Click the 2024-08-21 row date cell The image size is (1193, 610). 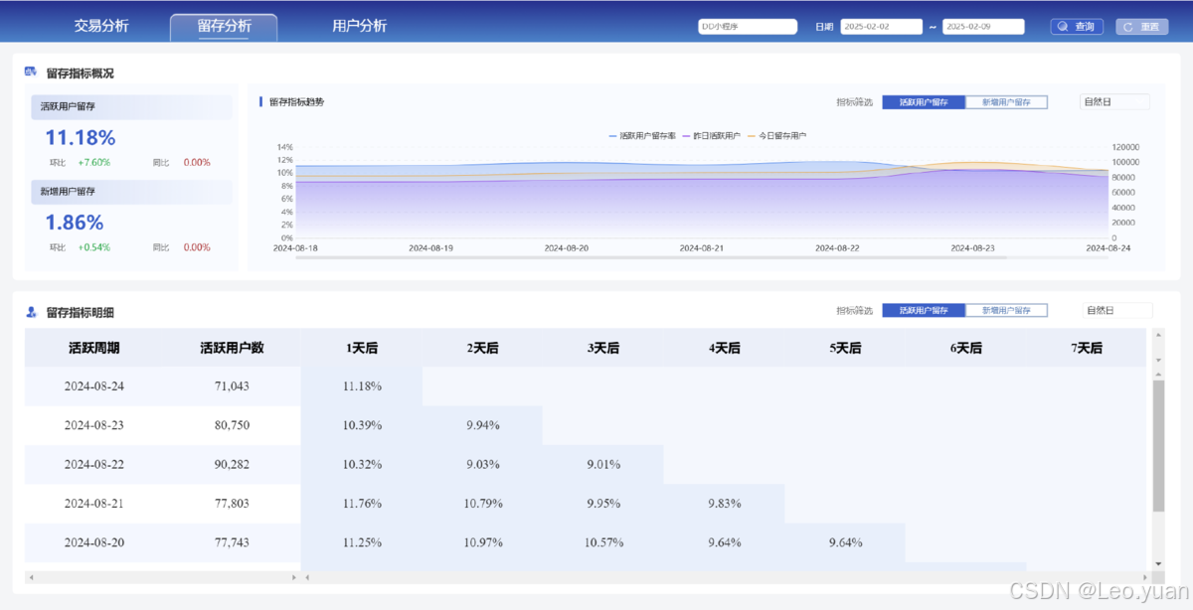[x=93, y=504]
